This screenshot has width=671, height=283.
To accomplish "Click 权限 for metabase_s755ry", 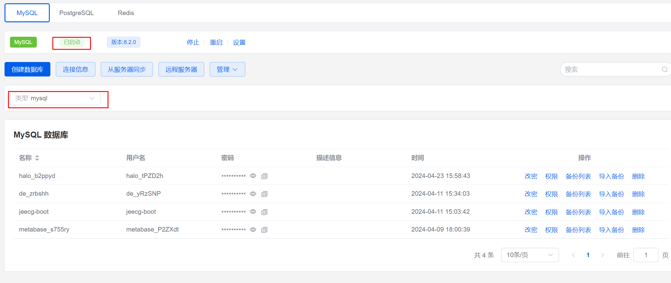I will click(552, 230).
